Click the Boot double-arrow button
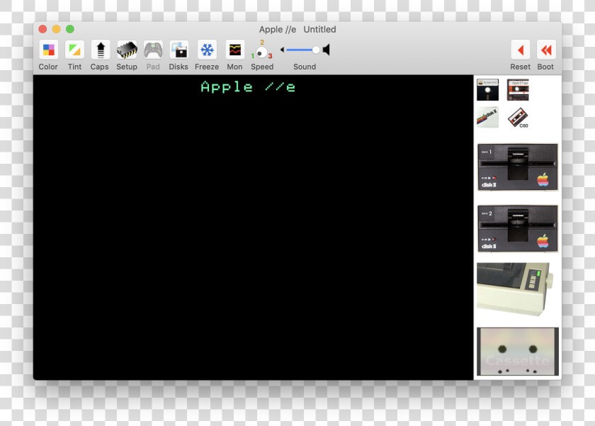595x426 pixels. [546, 50]
